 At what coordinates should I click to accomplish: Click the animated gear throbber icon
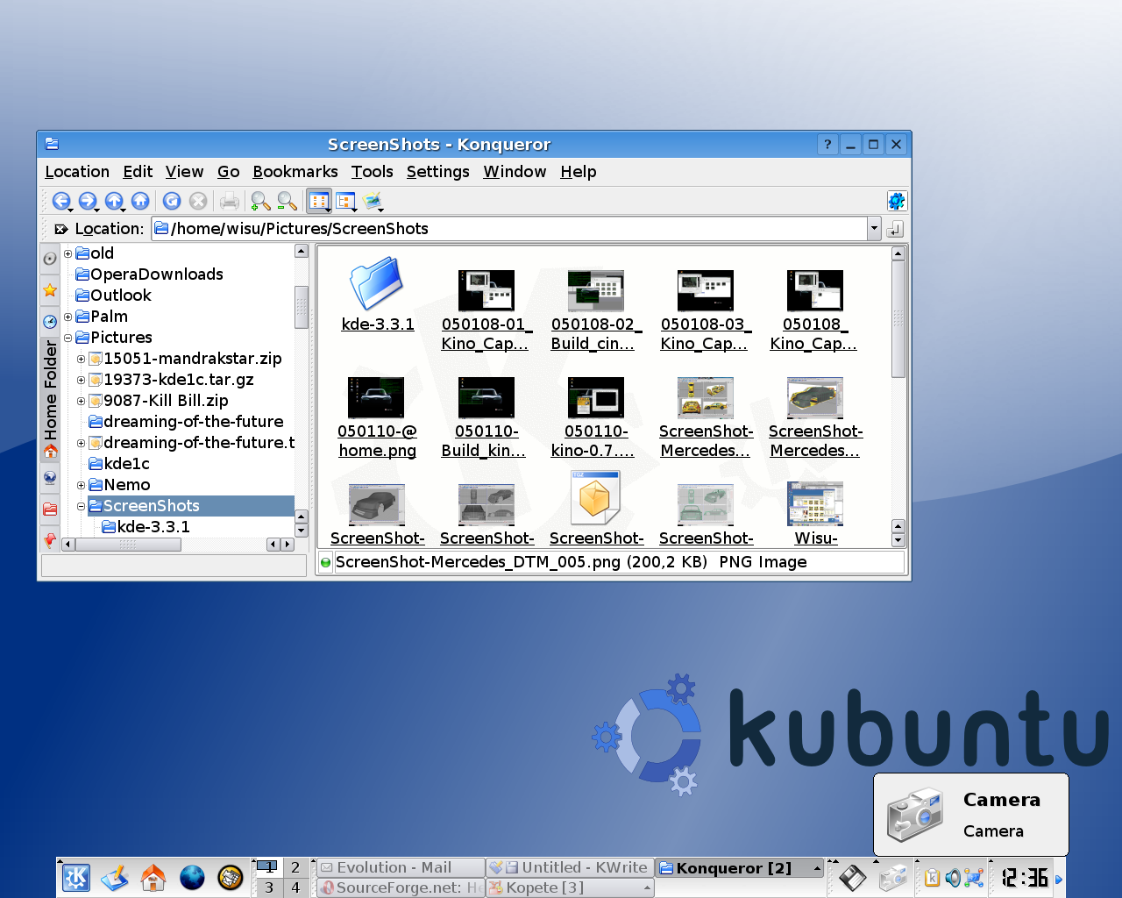(x=896, y=201)
